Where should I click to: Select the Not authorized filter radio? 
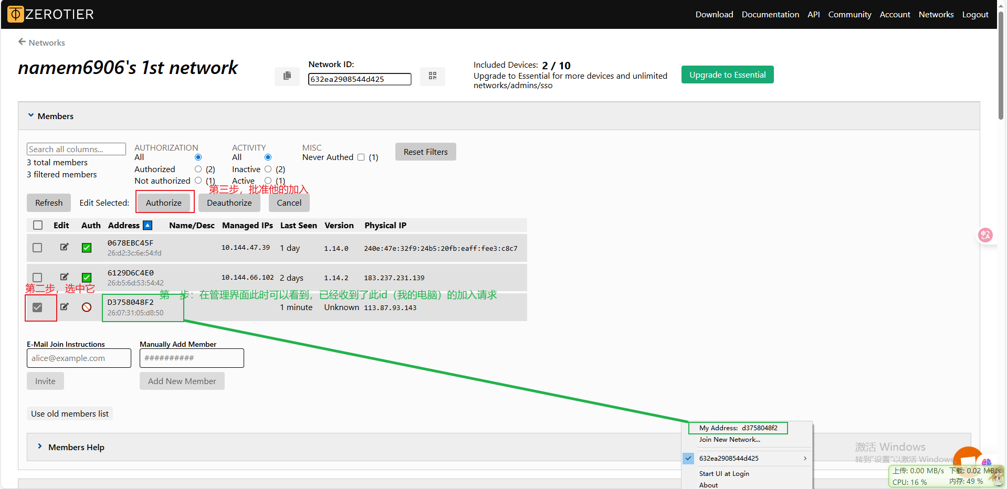tap(198, 180)
